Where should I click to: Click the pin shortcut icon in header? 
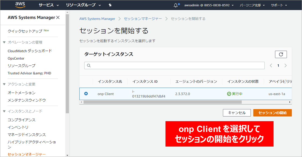point(110,5)
